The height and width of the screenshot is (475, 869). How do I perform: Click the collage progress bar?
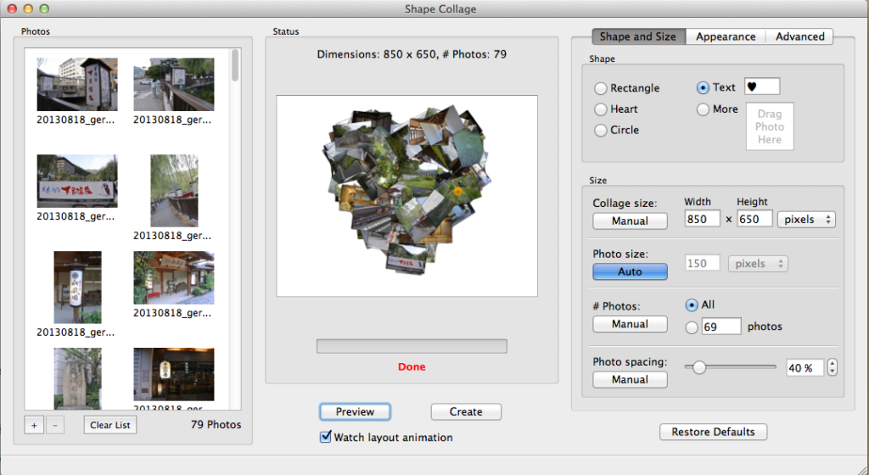(x=412, y=346)
